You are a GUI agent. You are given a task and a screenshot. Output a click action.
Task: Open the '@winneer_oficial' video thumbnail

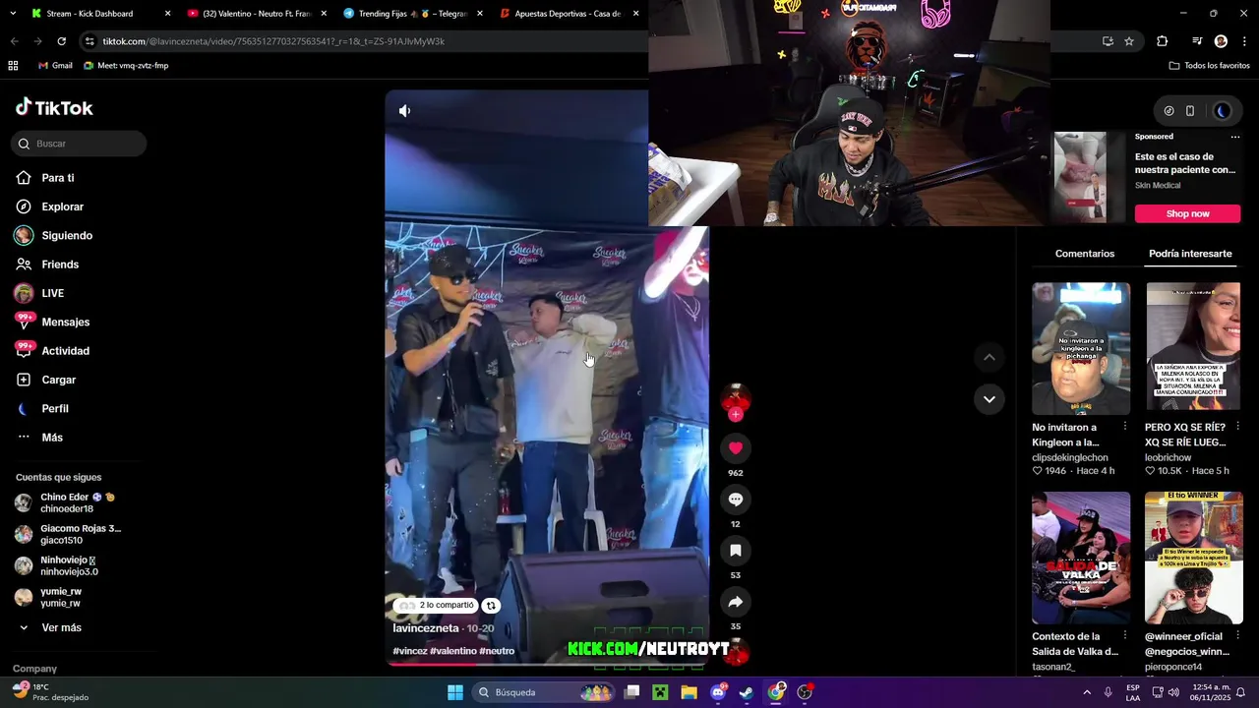pyautogui.click(x=1193, y=558)
